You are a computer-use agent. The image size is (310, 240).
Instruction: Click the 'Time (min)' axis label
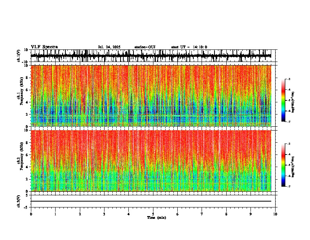coord(157,218)
